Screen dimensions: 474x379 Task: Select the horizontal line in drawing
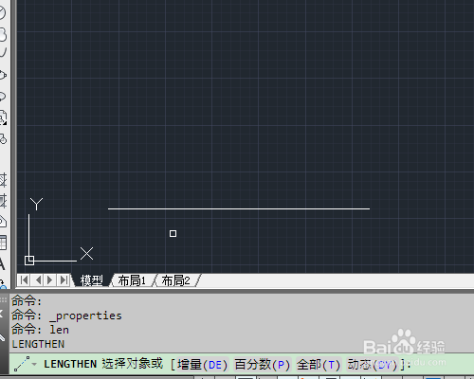click(239, 208)
